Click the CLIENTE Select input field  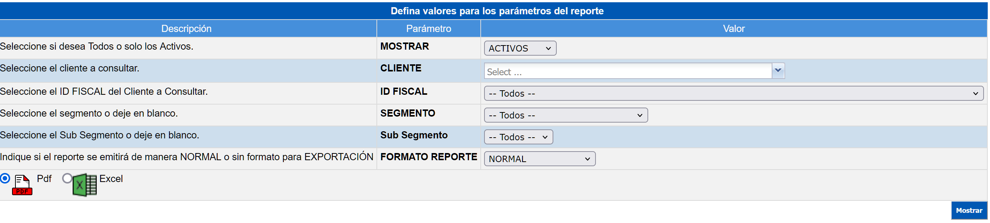click(x=628, y=71)
